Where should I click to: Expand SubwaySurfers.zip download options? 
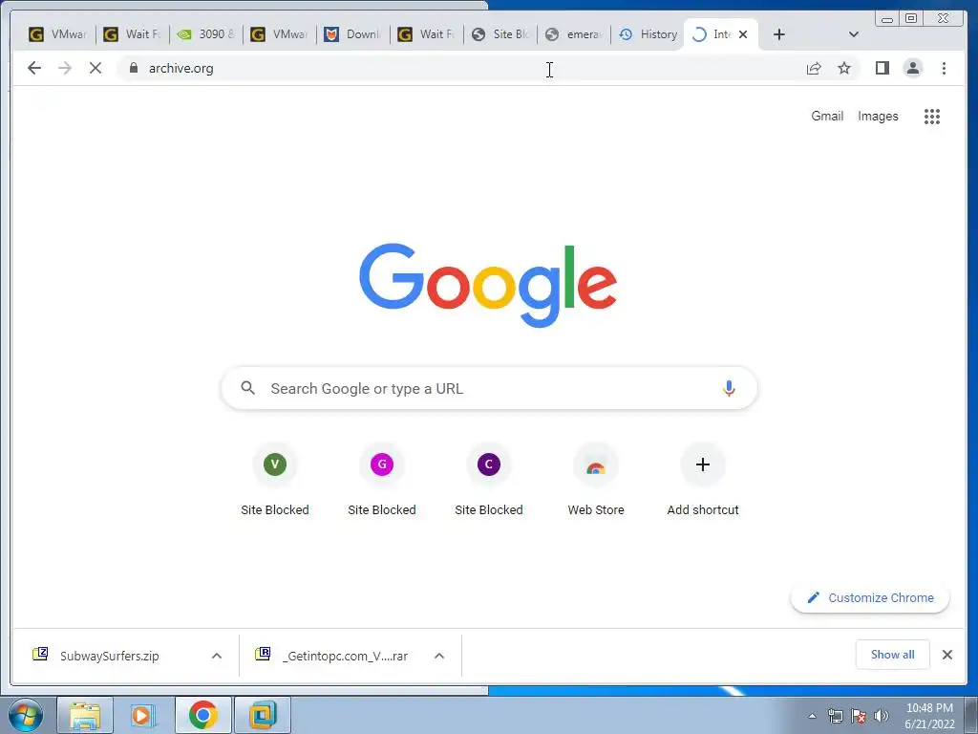[x=217, y=656]
